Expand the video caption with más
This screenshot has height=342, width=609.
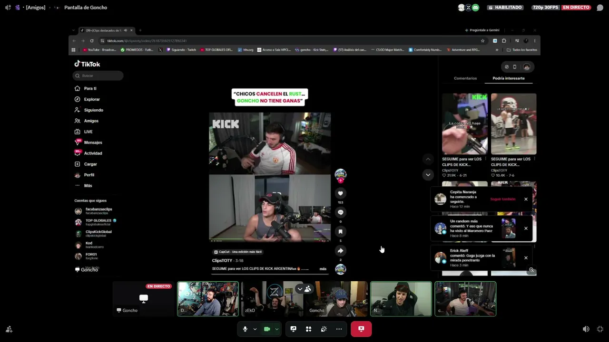click(323, 269)
